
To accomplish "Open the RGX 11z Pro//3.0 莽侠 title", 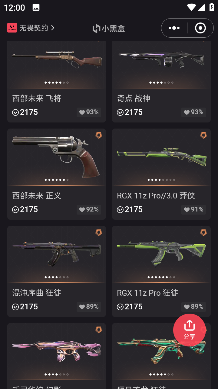I will [x=156, y=195].
